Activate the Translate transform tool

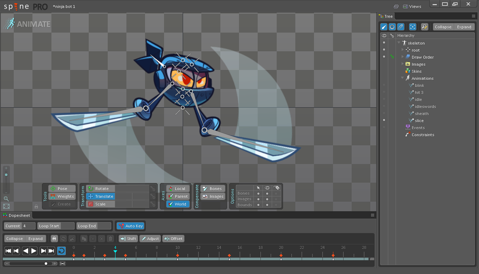[101, 197]
